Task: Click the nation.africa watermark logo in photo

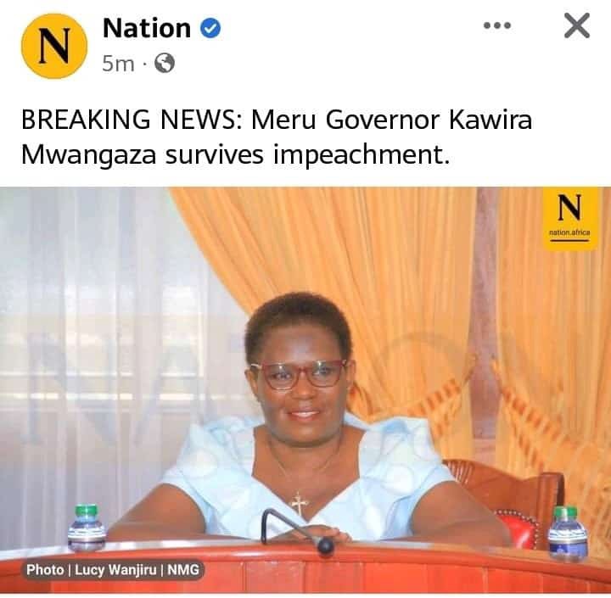Action: 570,218
